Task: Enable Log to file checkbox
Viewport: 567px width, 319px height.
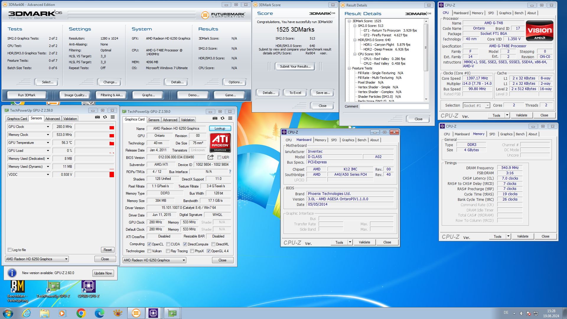Action: [9, 250]
